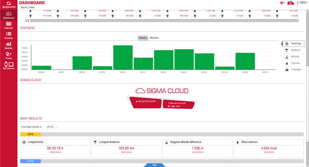Switch statistic chart to Months tab
This screenshot has width=309, height=167.
pos(154,38)
